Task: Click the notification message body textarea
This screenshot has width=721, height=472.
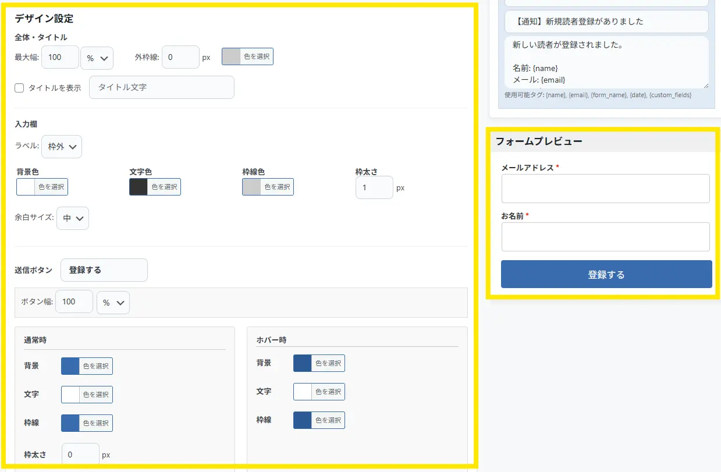Action: [605, 62]
